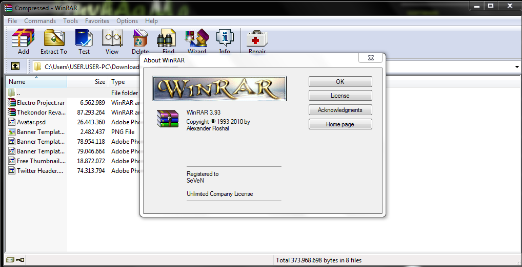Go up one folder level
This screenshot has height=267, width=522.
pyautogui.click(x=15, y=66)
